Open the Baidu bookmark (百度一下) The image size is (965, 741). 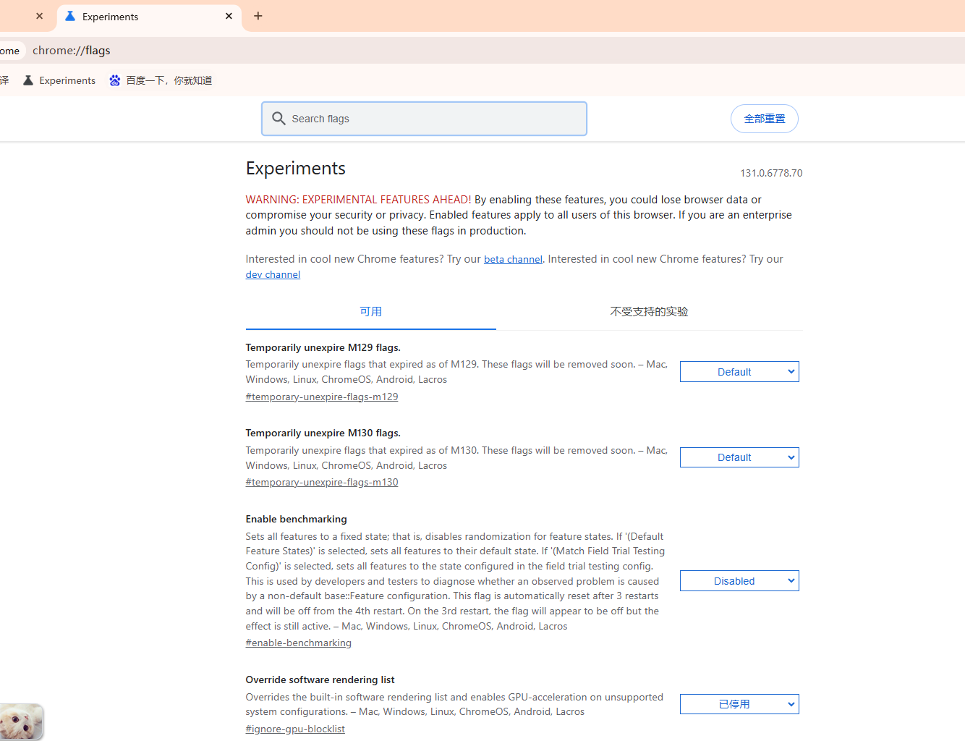pyautogui.click(x=161, y=80)
